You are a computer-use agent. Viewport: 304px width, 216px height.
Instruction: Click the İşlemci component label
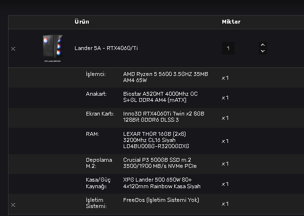(x=95, y=75)
